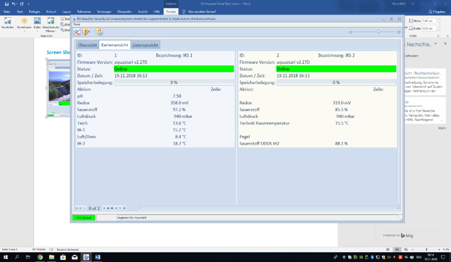Viewport: 451px width, 262px height.
Task: Click the screenshot thumbnail in the document
Action: (x=59, y=88)
